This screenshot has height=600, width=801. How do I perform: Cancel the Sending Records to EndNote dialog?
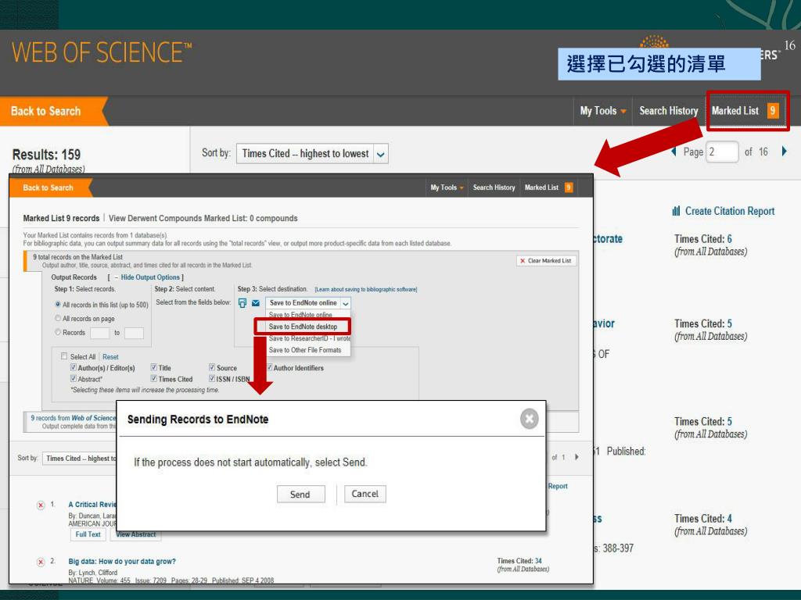365,494
